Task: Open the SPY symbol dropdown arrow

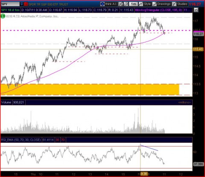Action: [x=21, y=4]
